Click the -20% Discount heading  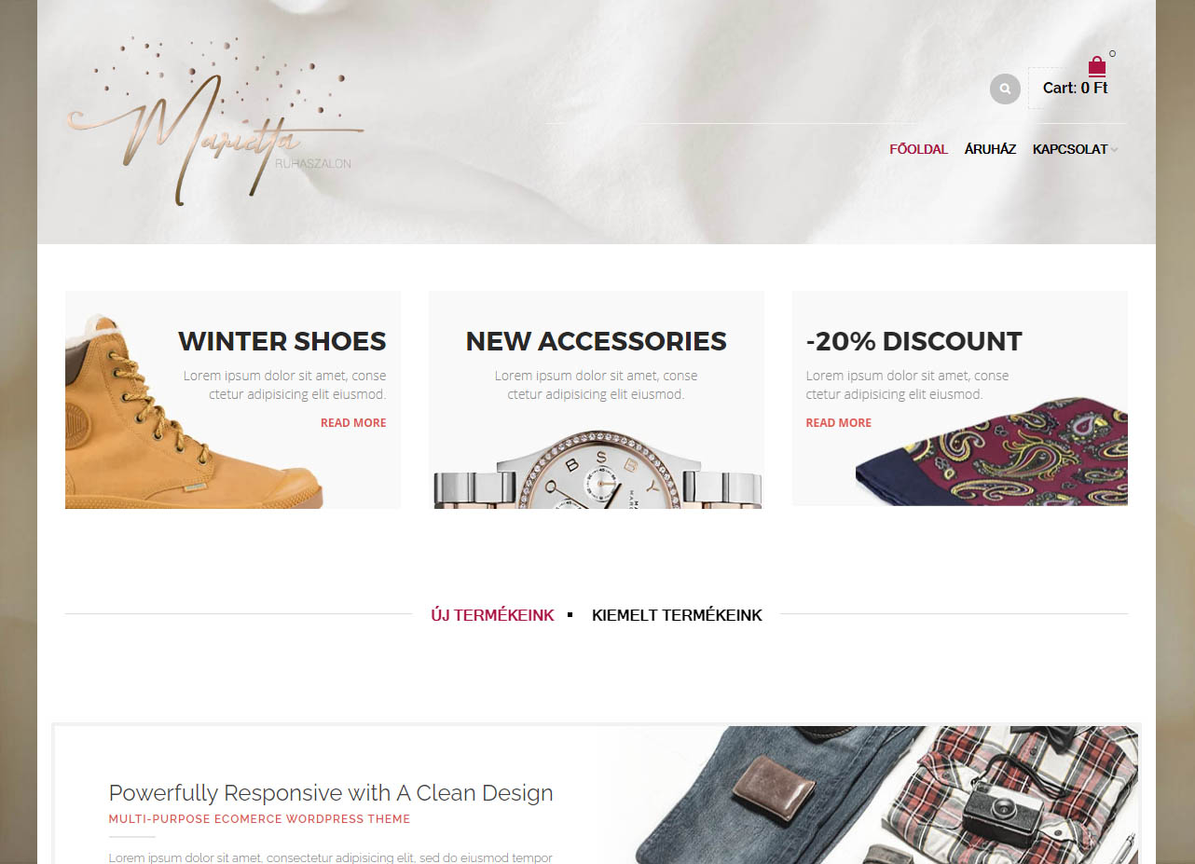(x=914, y=341)
